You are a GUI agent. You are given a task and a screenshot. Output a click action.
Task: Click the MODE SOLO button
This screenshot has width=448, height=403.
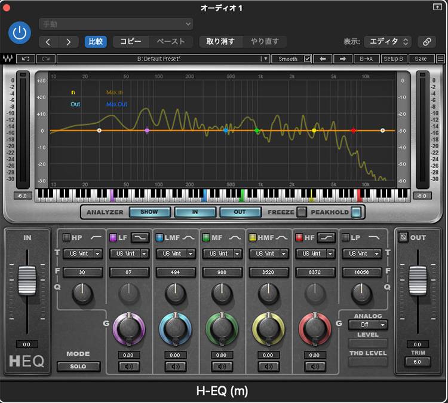(79, 367)
